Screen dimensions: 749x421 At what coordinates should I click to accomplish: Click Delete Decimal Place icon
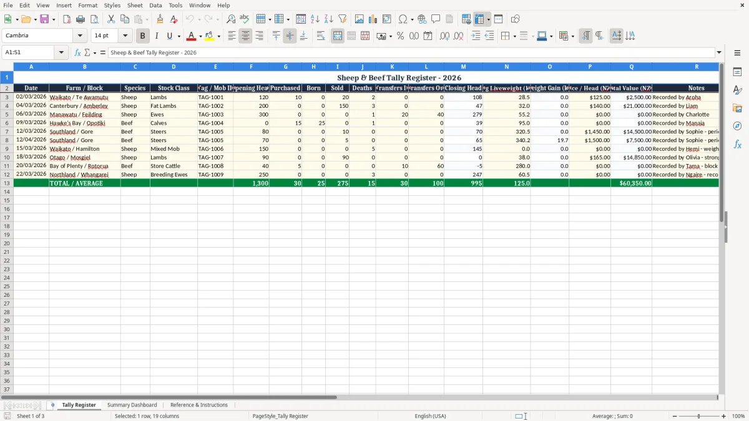(458, 36)
